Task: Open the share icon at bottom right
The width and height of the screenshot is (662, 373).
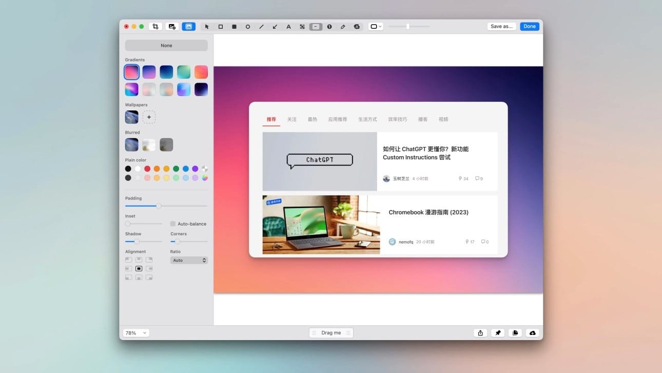Action: click(x=480, y=333)
